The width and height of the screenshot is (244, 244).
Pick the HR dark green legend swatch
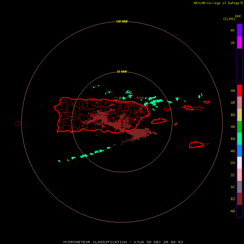tap(239, 127)
